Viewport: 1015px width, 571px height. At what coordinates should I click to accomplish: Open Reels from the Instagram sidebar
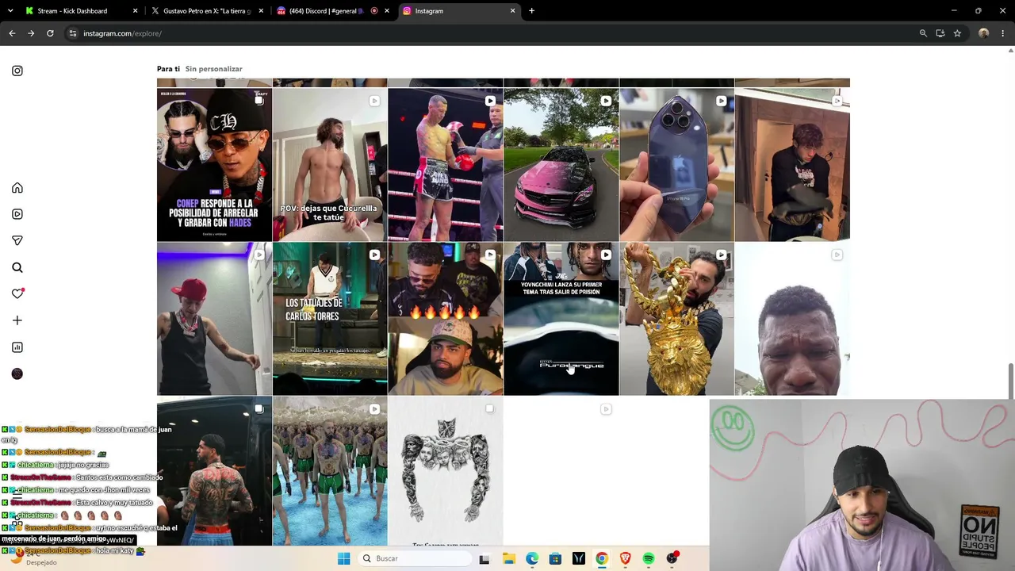17,214
